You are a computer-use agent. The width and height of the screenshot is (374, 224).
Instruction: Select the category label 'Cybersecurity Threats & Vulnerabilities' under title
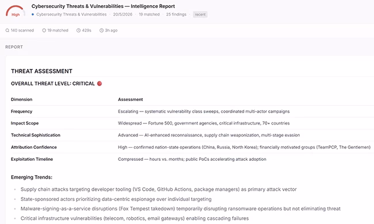coord(71,14)
